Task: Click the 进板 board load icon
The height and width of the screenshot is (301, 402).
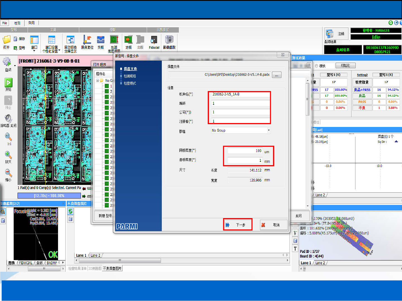Action: point(128,40)
